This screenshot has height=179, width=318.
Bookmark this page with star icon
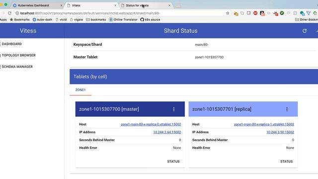tap(228, 13)
